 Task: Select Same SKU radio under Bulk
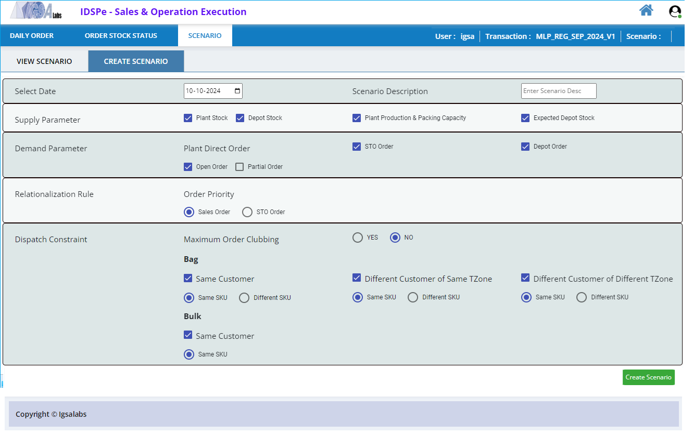(x=189, y=354)
